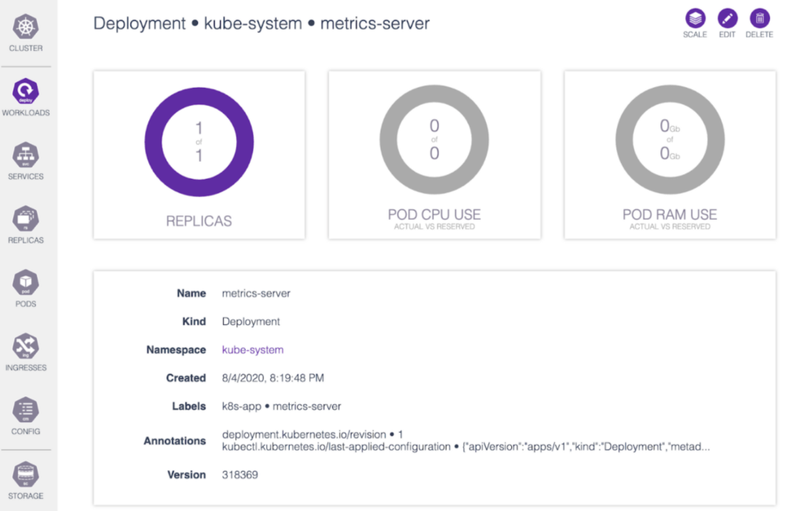Select the Pod CPU Use chart

(x=434, y=141)
